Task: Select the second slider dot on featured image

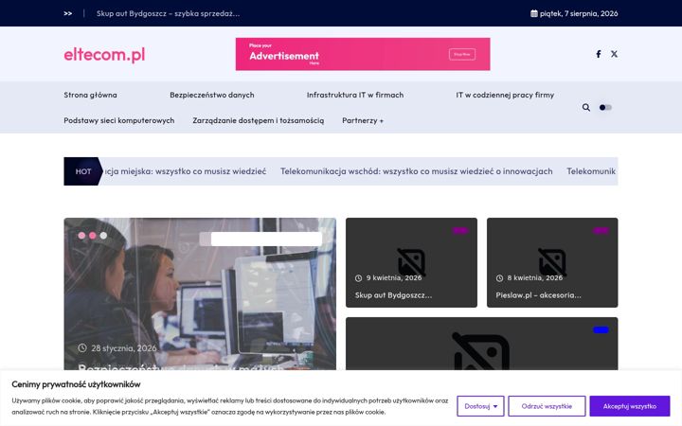Action: [x=93, y=235]
